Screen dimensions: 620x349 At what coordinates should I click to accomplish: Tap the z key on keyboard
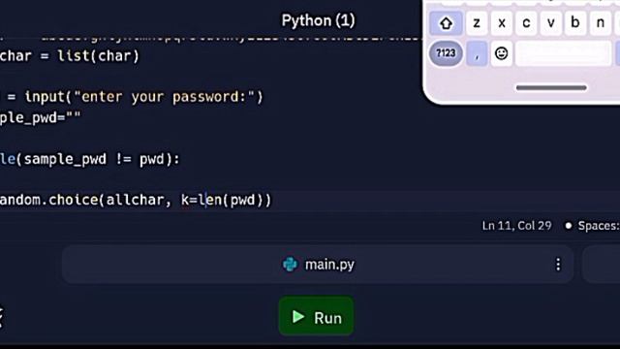(x=477, y=23)
